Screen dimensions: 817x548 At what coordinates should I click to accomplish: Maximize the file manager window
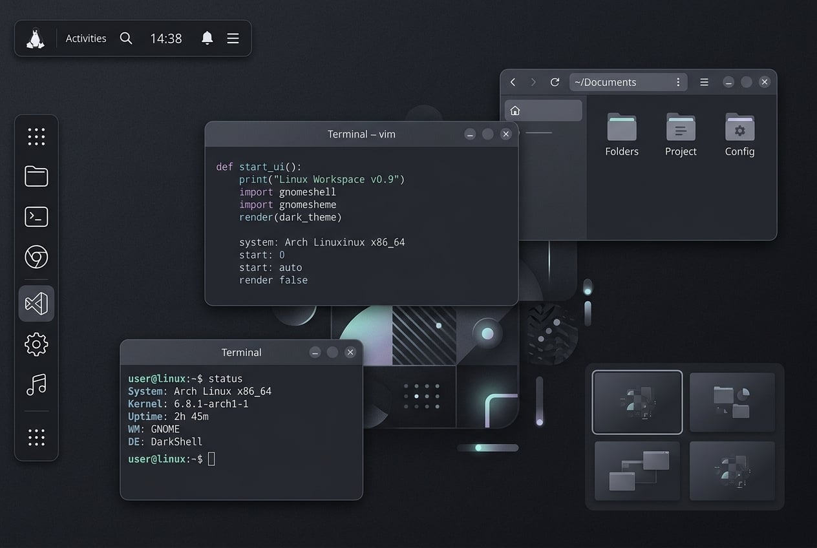(747, 82)
